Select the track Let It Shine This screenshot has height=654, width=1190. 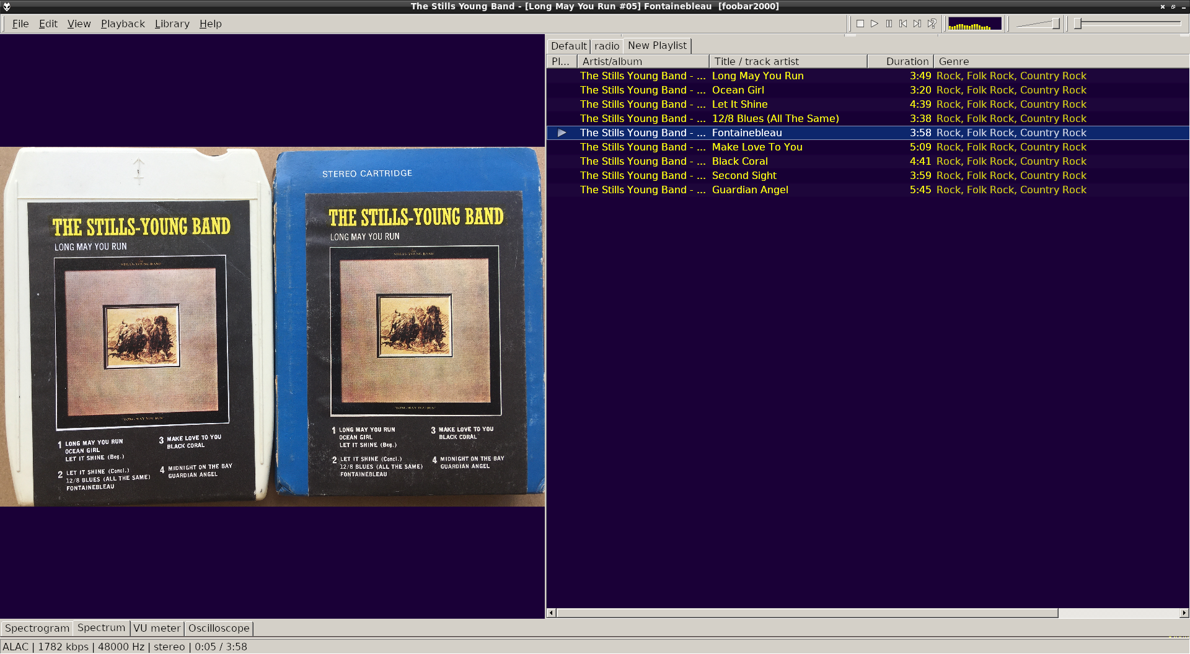[x=868, y=104]
